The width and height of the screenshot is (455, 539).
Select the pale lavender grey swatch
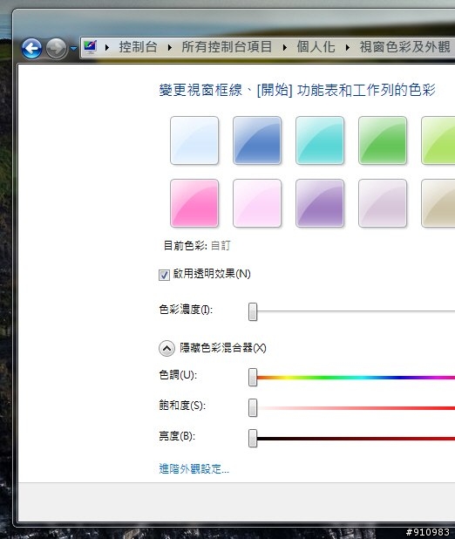coord(383,203)
